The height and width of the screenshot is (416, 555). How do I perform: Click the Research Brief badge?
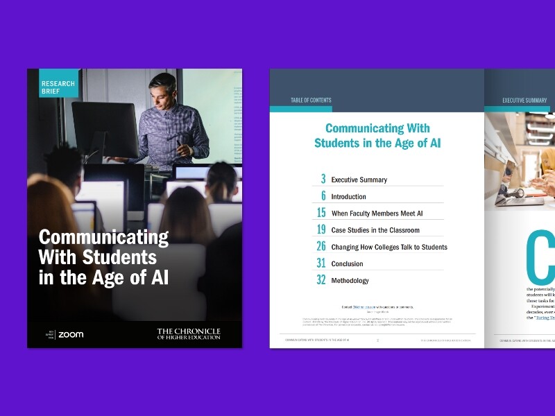click(x=58, y=87)
